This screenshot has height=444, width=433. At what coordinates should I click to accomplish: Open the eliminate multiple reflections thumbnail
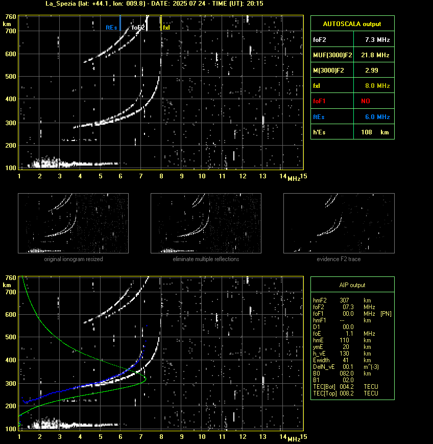(x=206, y=223)
